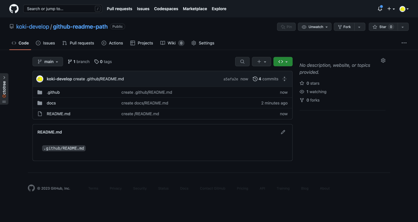Open the github-readme-path repository link

(x=80, y=26)
